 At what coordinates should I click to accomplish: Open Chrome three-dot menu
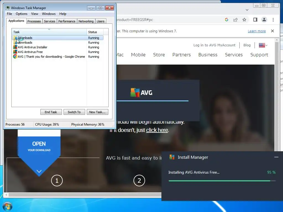coord(273,20)
